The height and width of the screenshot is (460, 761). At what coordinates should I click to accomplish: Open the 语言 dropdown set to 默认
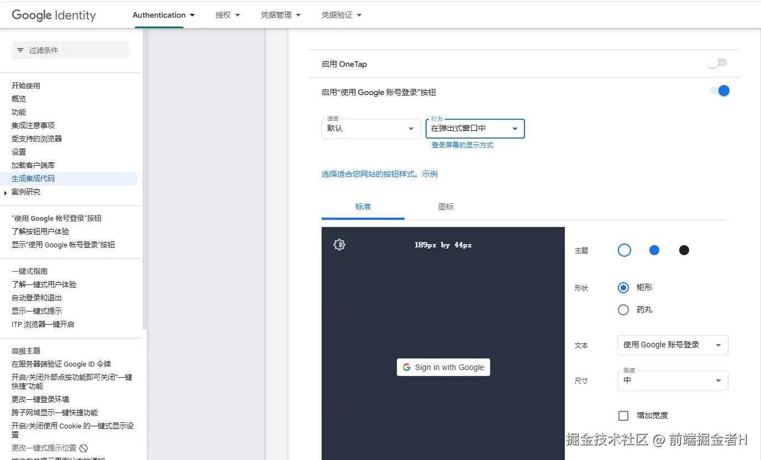[371, 128]
